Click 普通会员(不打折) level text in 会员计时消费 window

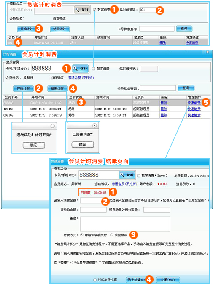pos(81,77)
